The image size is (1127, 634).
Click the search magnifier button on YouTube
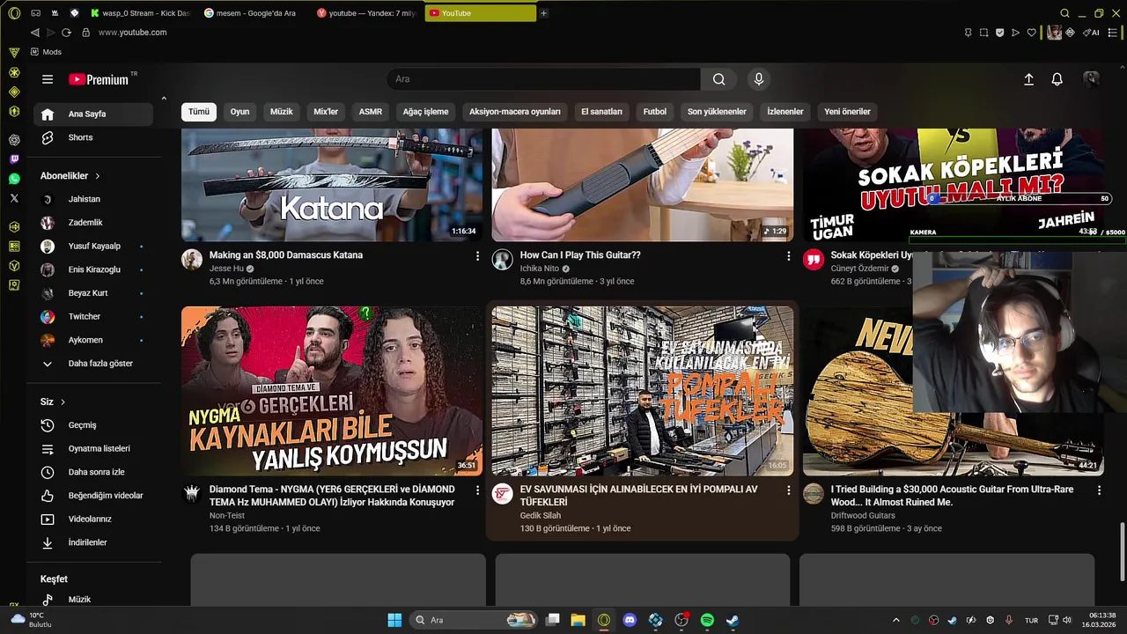719,79
